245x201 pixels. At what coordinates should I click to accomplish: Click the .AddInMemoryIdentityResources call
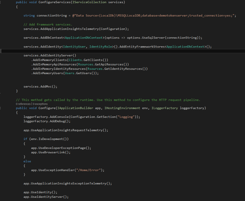tap(59, 69)
